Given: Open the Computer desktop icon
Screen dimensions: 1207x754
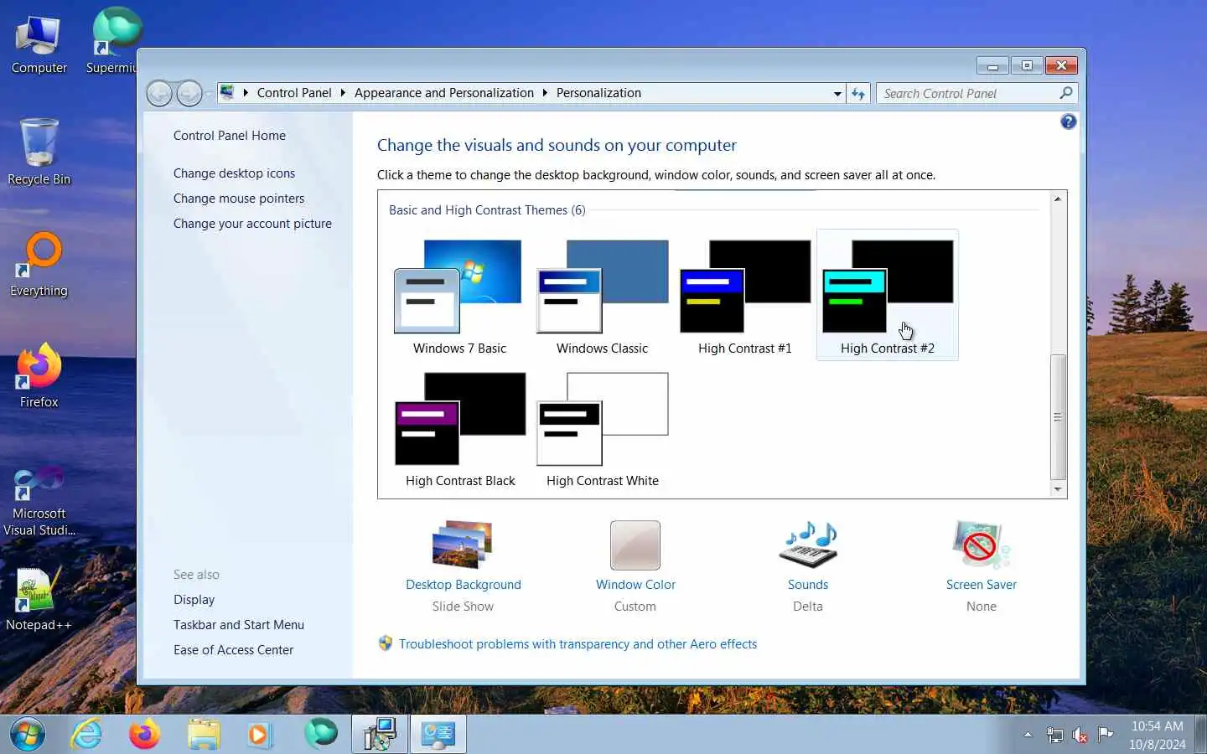Looking at the screenshot, I should [39, 44].
